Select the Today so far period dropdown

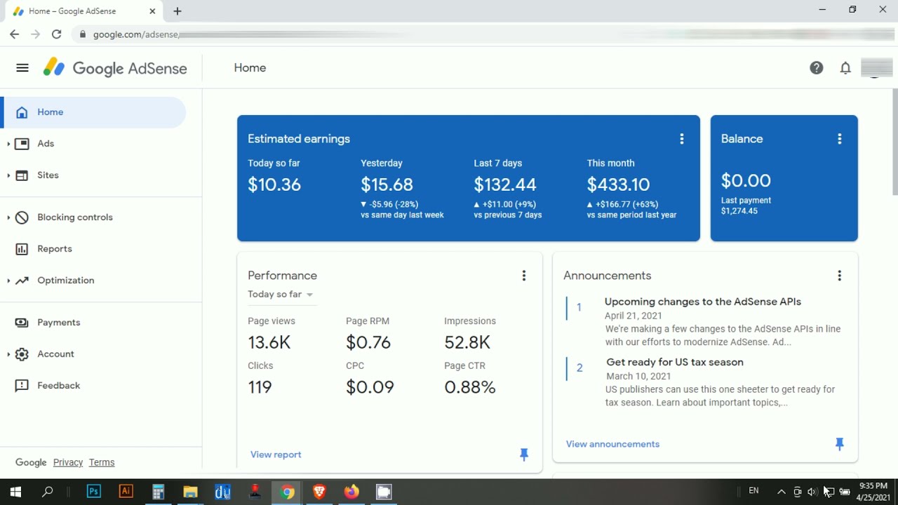click(281, 295)
